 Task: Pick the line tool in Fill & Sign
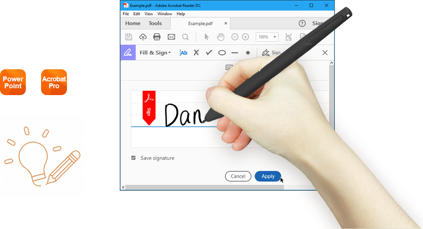pyautogui.click(x=235, y=53)
